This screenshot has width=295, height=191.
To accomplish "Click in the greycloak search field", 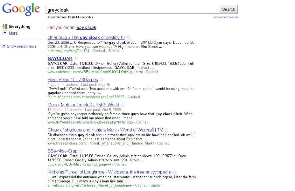I will click(133, 10).
